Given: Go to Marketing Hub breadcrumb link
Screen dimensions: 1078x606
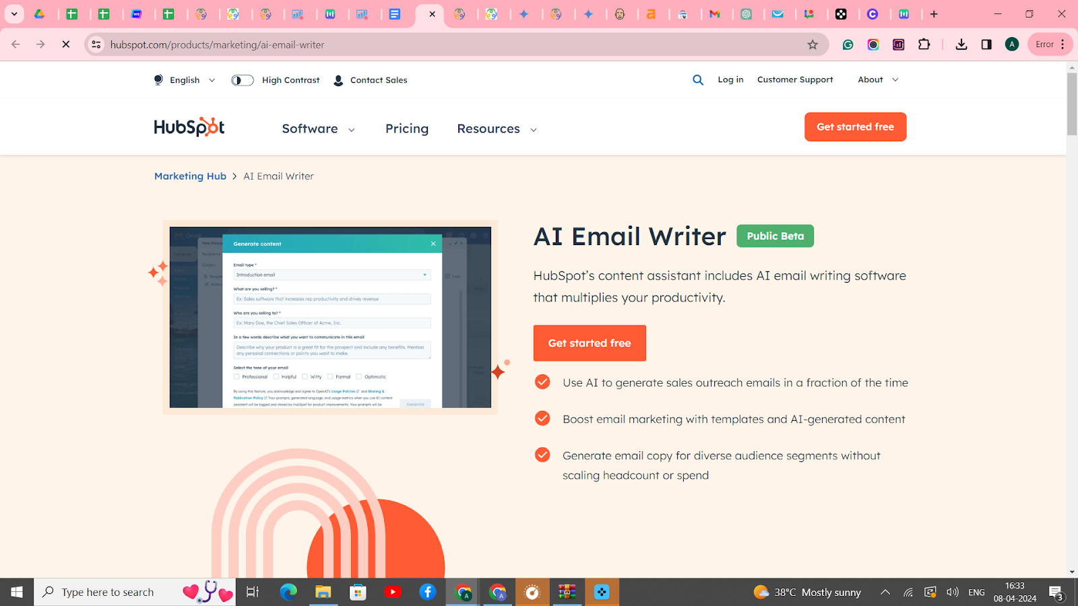Looking at the screenshot, I should (x=190, y=176).
